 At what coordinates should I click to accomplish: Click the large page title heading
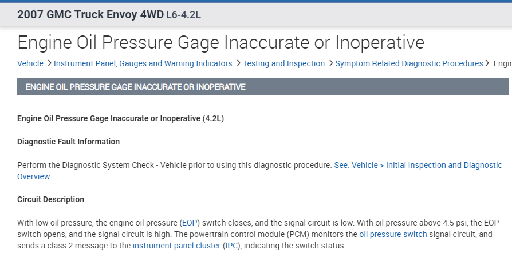click(x=220, y=42)
